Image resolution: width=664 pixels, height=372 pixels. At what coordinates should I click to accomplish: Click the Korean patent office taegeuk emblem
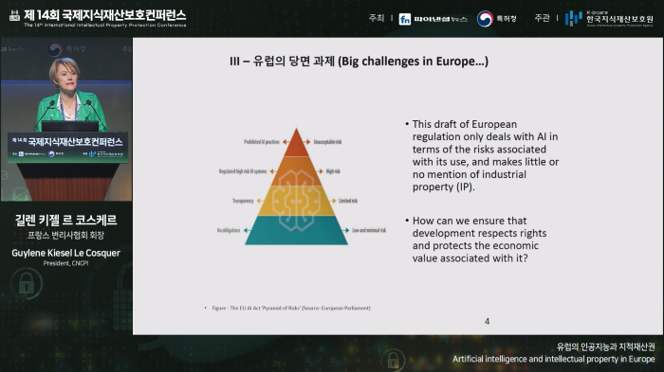coord(485,19)
